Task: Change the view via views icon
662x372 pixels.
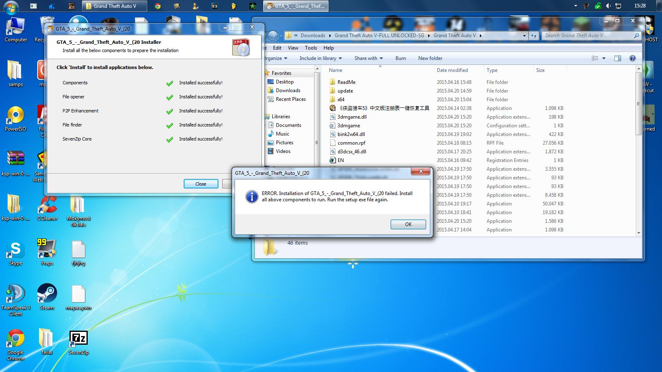Action: click(595, 58)
